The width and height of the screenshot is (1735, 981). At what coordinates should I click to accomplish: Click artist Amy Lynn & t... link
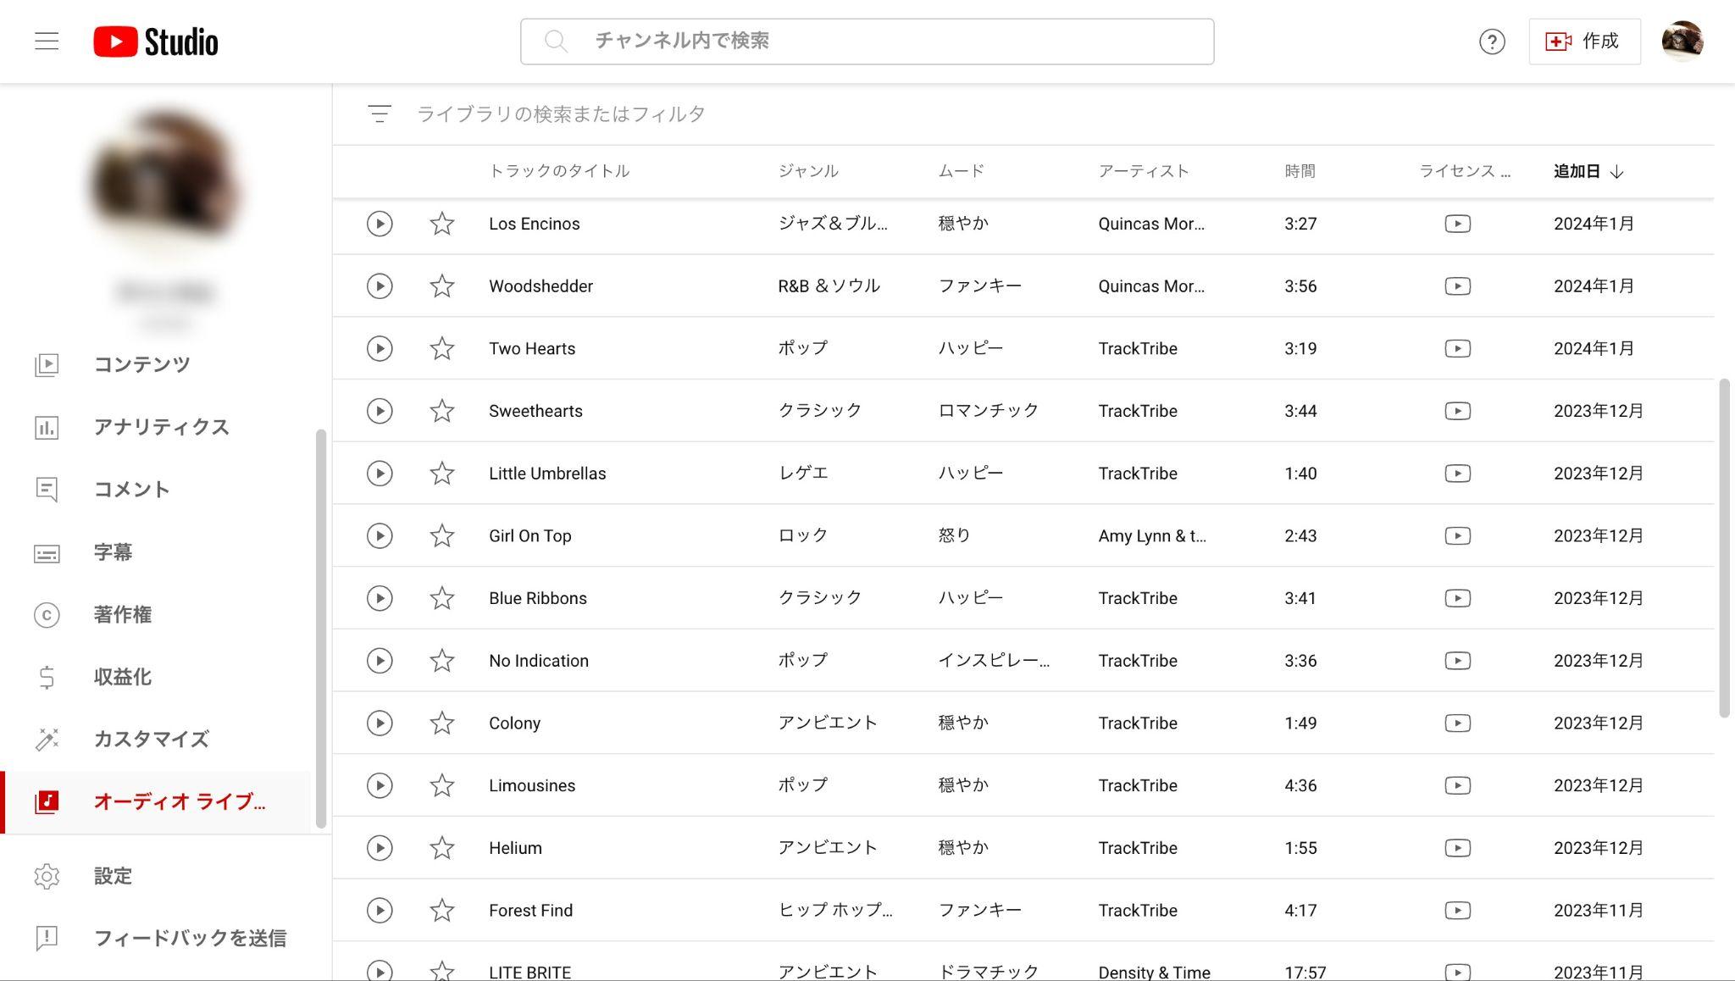(1152, 535)
